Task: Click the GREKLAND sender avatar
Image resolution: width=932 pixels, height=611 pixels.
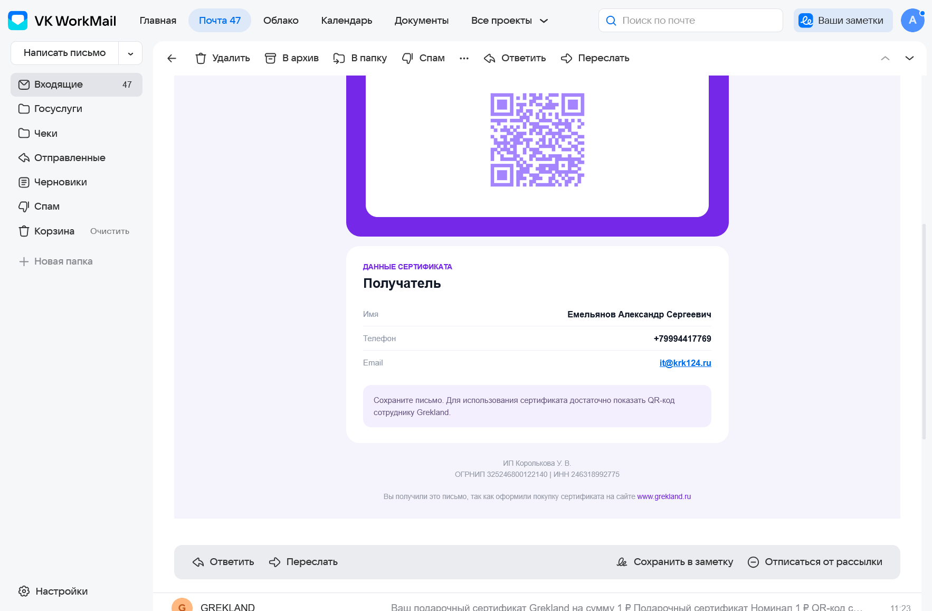Action: tap(182, 605)
